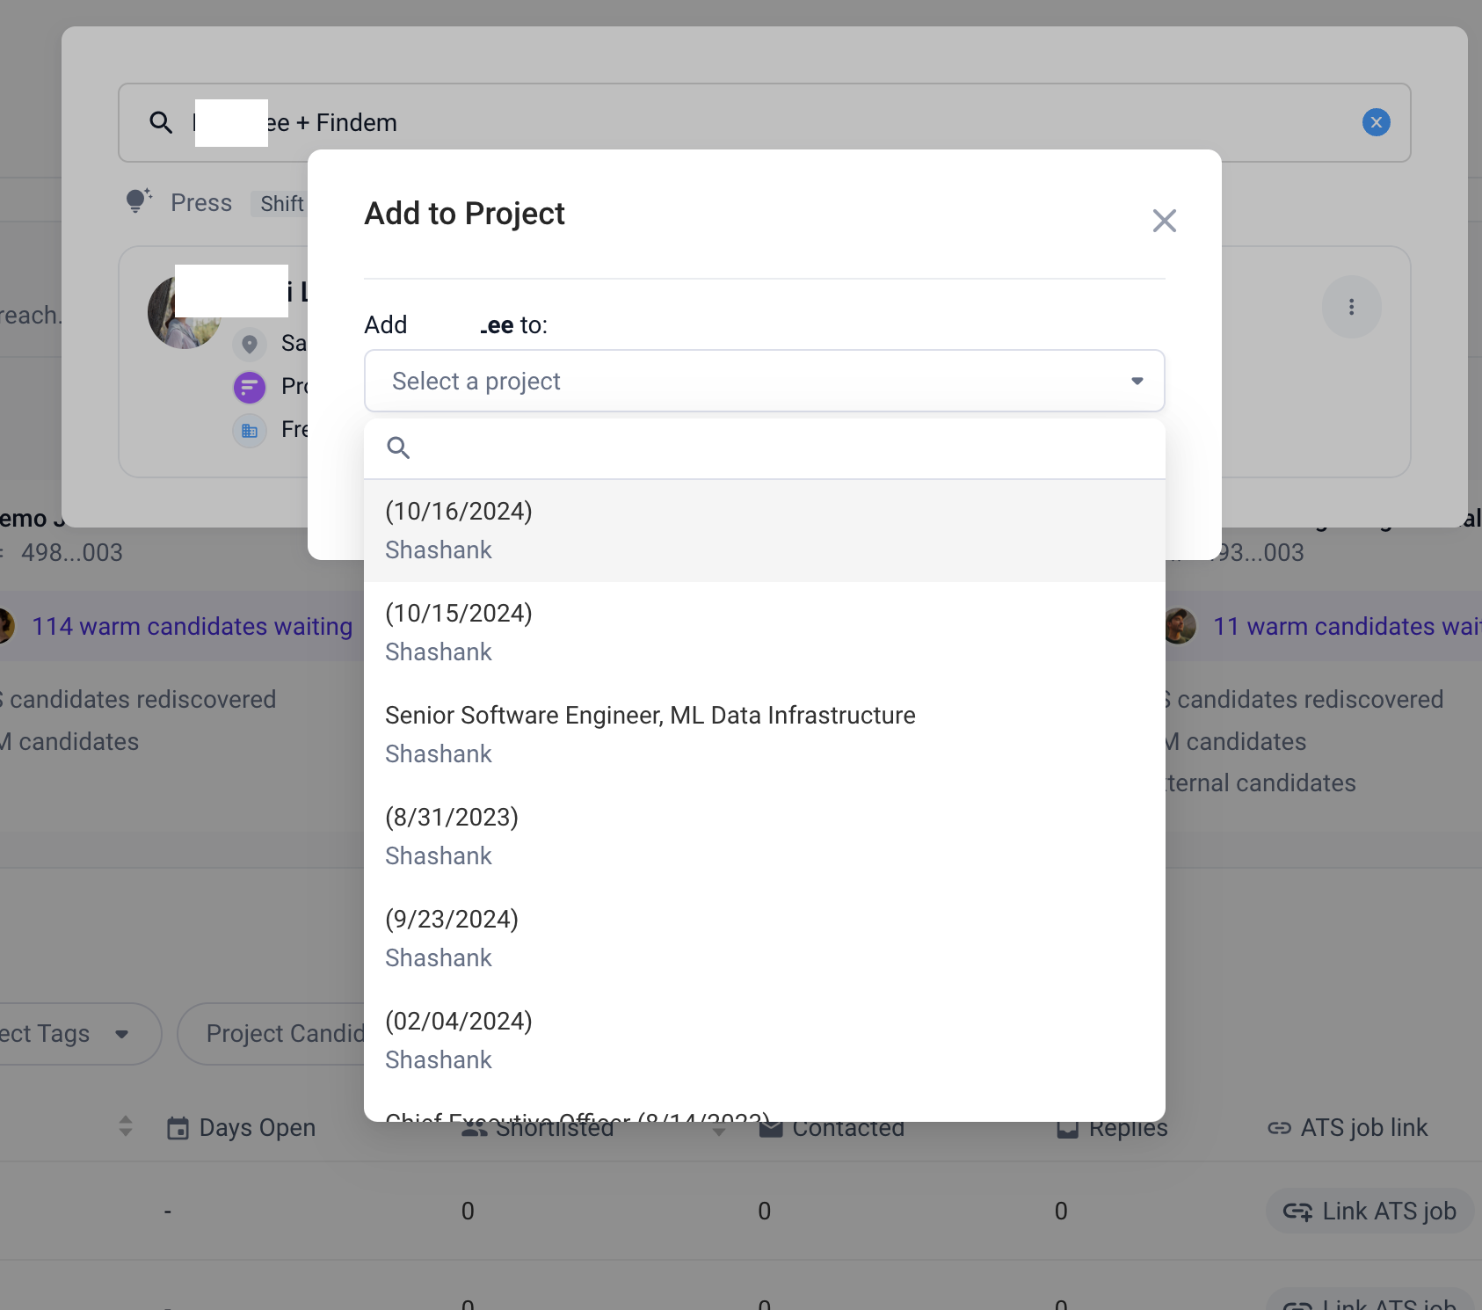
Task: Click the ATS job link column header
Action: tap(1347, 1127)
